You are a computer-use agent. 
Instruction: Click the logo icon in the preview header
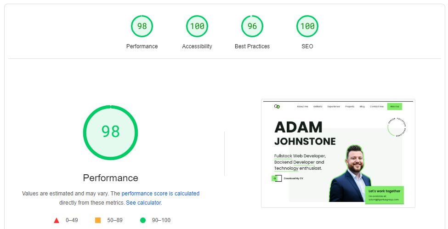click(277, 107)
